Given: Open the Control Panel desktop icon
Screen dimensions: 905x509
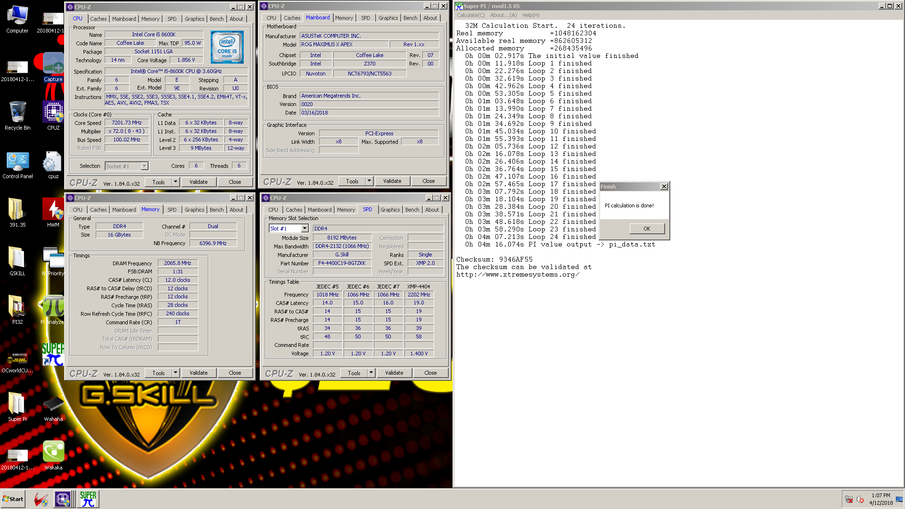Looking at the screenshot, I should point(17,164).
